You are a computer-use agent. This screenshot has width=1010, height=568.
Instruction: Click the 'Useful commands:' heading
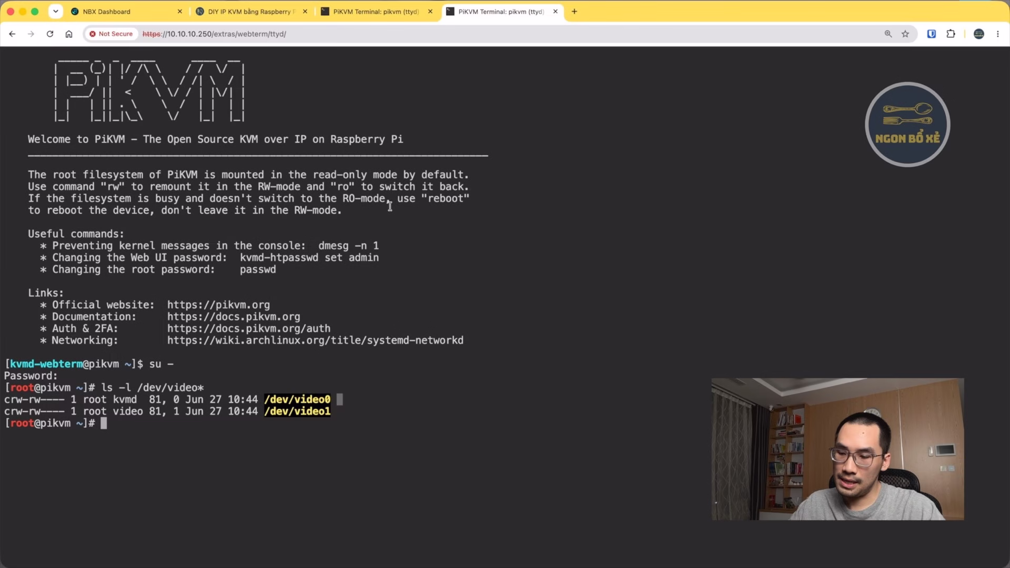point(76,234)
